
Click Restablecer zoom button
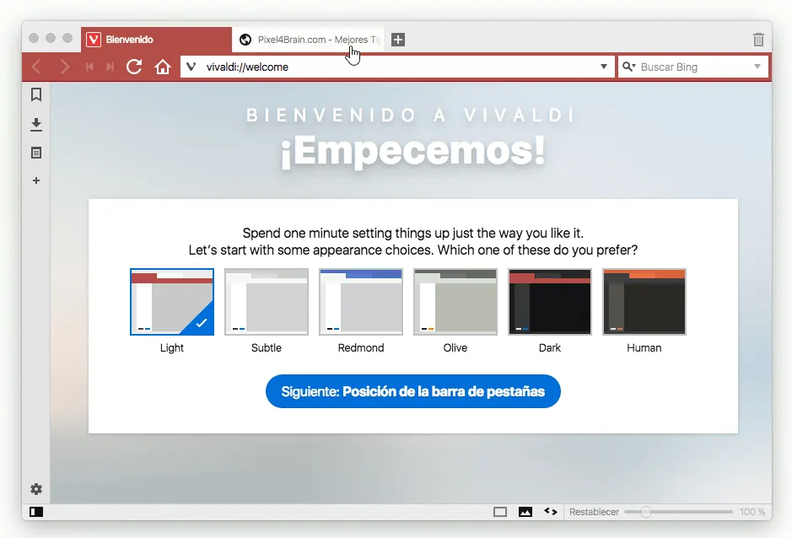(x=594, y=512)
